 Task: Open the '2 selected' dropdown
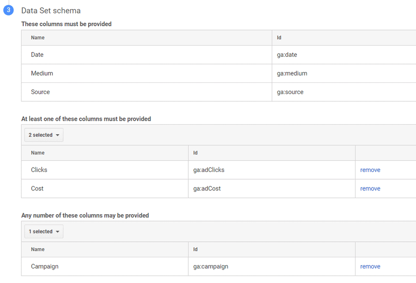click(x=44, y=135)
